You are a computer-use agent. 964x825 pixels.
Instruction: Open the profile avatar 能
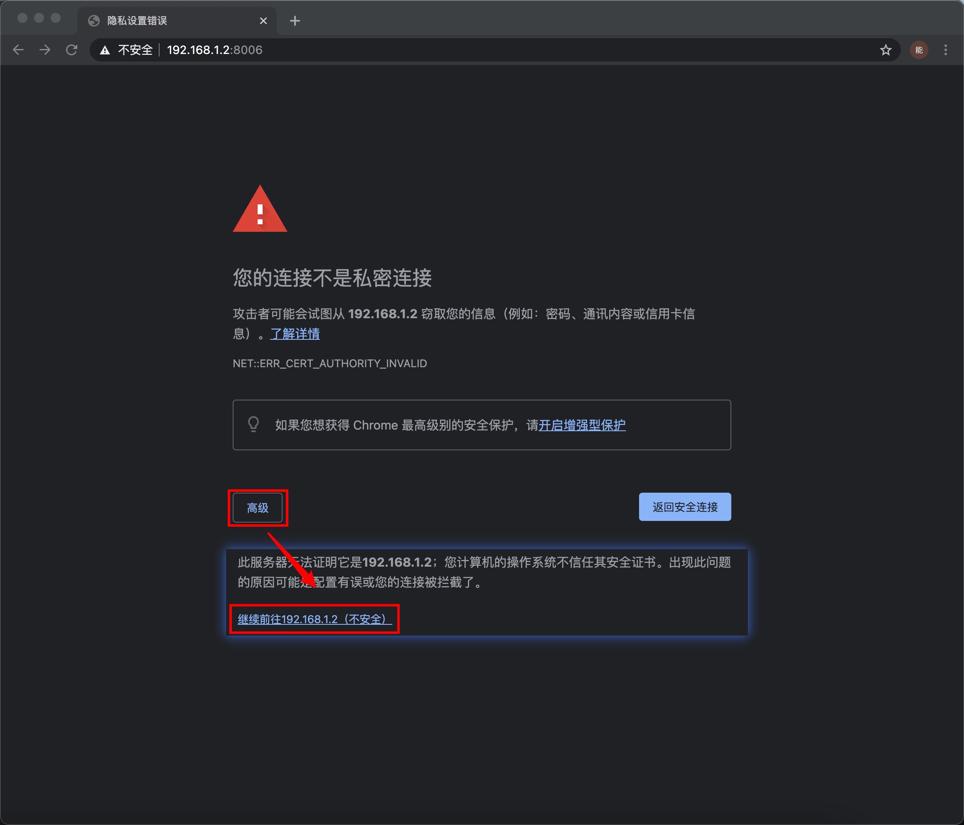(x=919, y=50)
